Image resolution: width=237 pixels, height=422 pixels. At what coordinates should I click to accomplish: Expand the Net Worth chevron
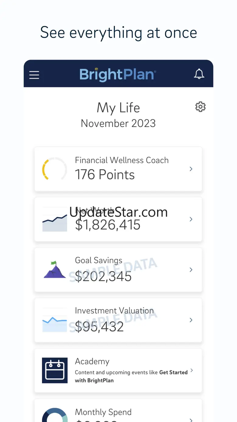[x=191, y=219]
